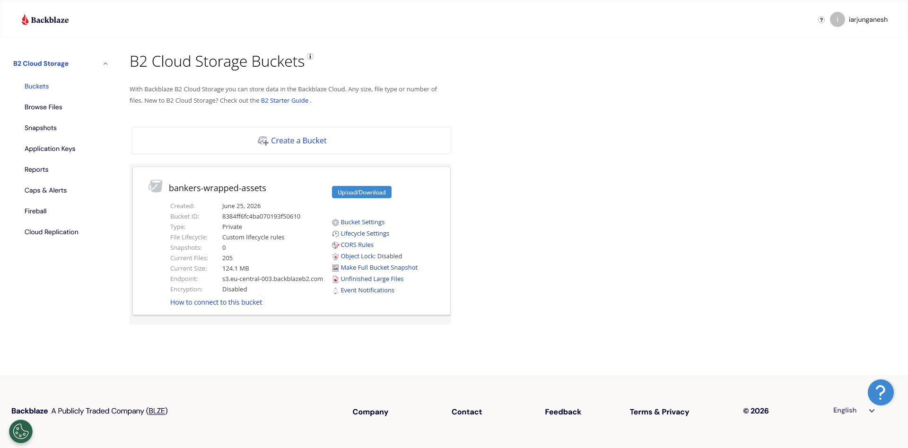Open account menu for iarjunganesh
The width and height of the screenshot is (908, 448).
click(868, 19)
